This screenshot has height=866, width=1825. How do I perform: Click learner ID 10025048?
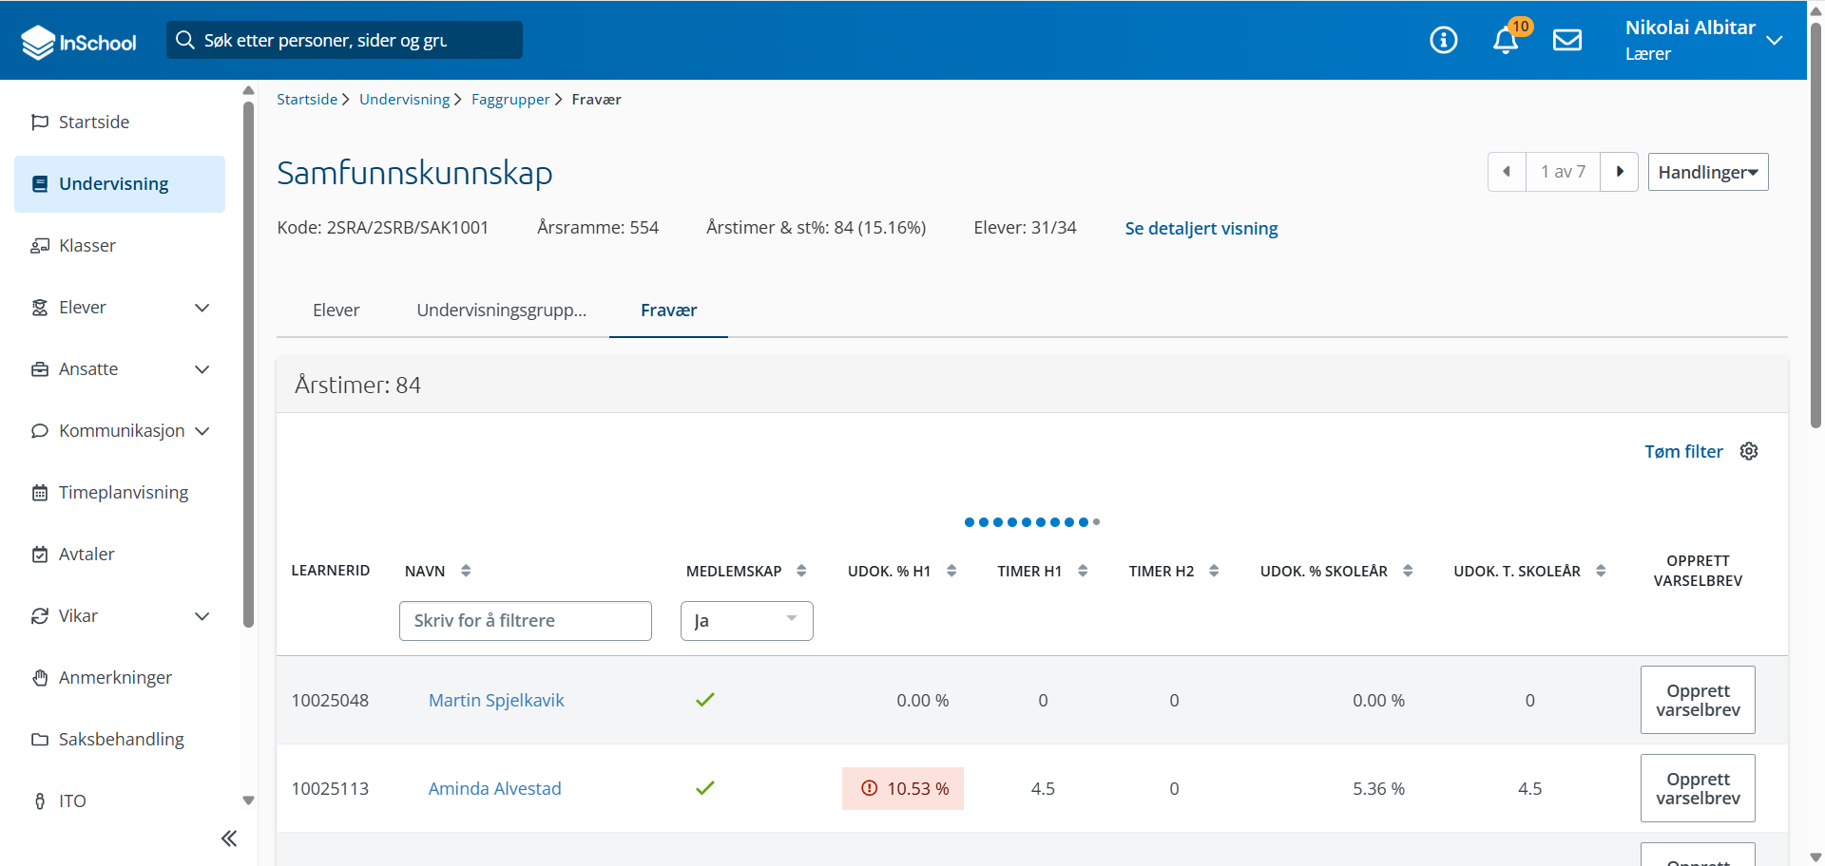coord(330,700)
